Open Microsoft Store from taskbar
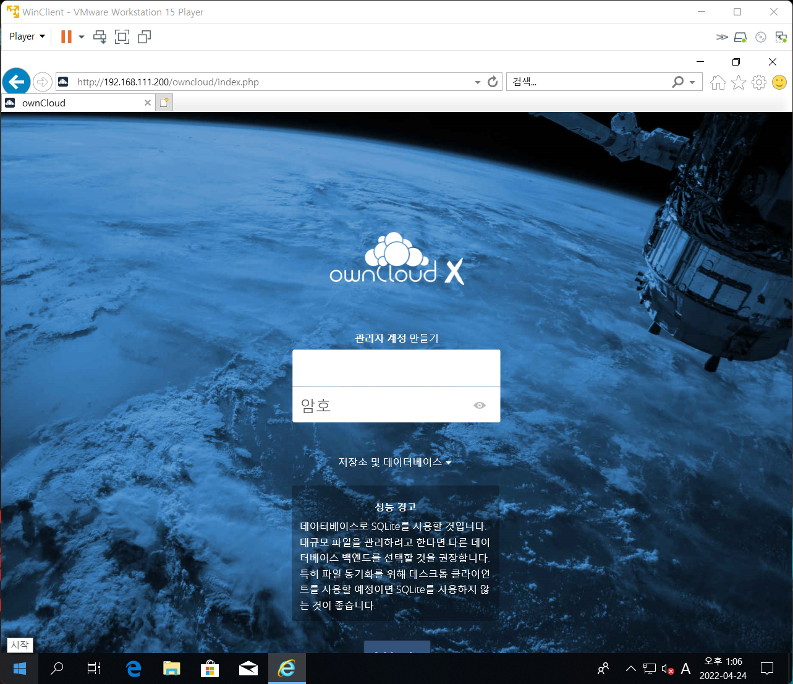 [210, 669]
